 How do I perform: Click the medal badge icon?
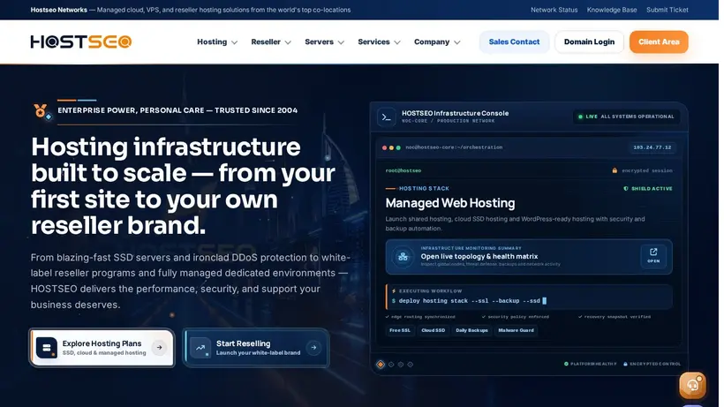(x=41, y=110)
